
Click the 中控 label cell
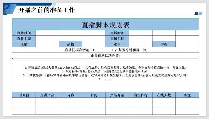pos(164,44)
